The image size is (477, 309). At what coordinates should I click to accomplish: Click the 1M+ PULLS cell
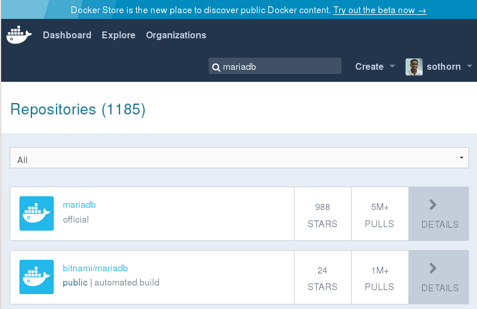380,277
